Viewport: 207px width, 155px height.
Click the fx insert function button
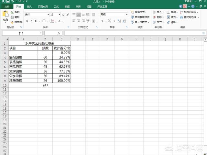tap(59, 33)
